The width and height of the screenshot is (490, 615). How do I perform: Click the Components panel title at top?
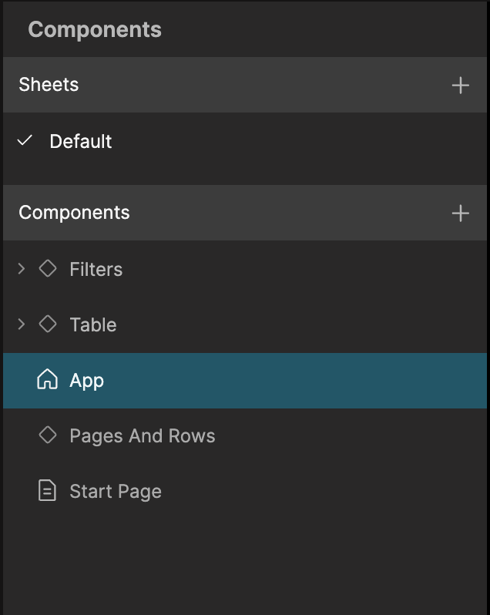pyautogui.click(x=95, y=29)
